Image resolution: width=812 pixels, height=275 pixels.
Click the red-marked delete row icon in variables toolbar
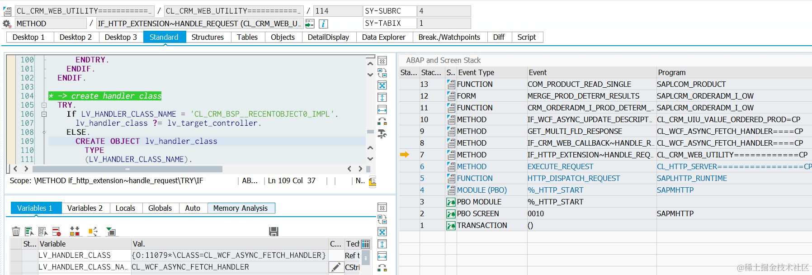pos(57,232)
